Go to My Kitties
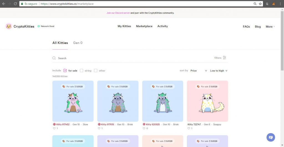Viewport: 284px width, 147px height. (124, 26)
